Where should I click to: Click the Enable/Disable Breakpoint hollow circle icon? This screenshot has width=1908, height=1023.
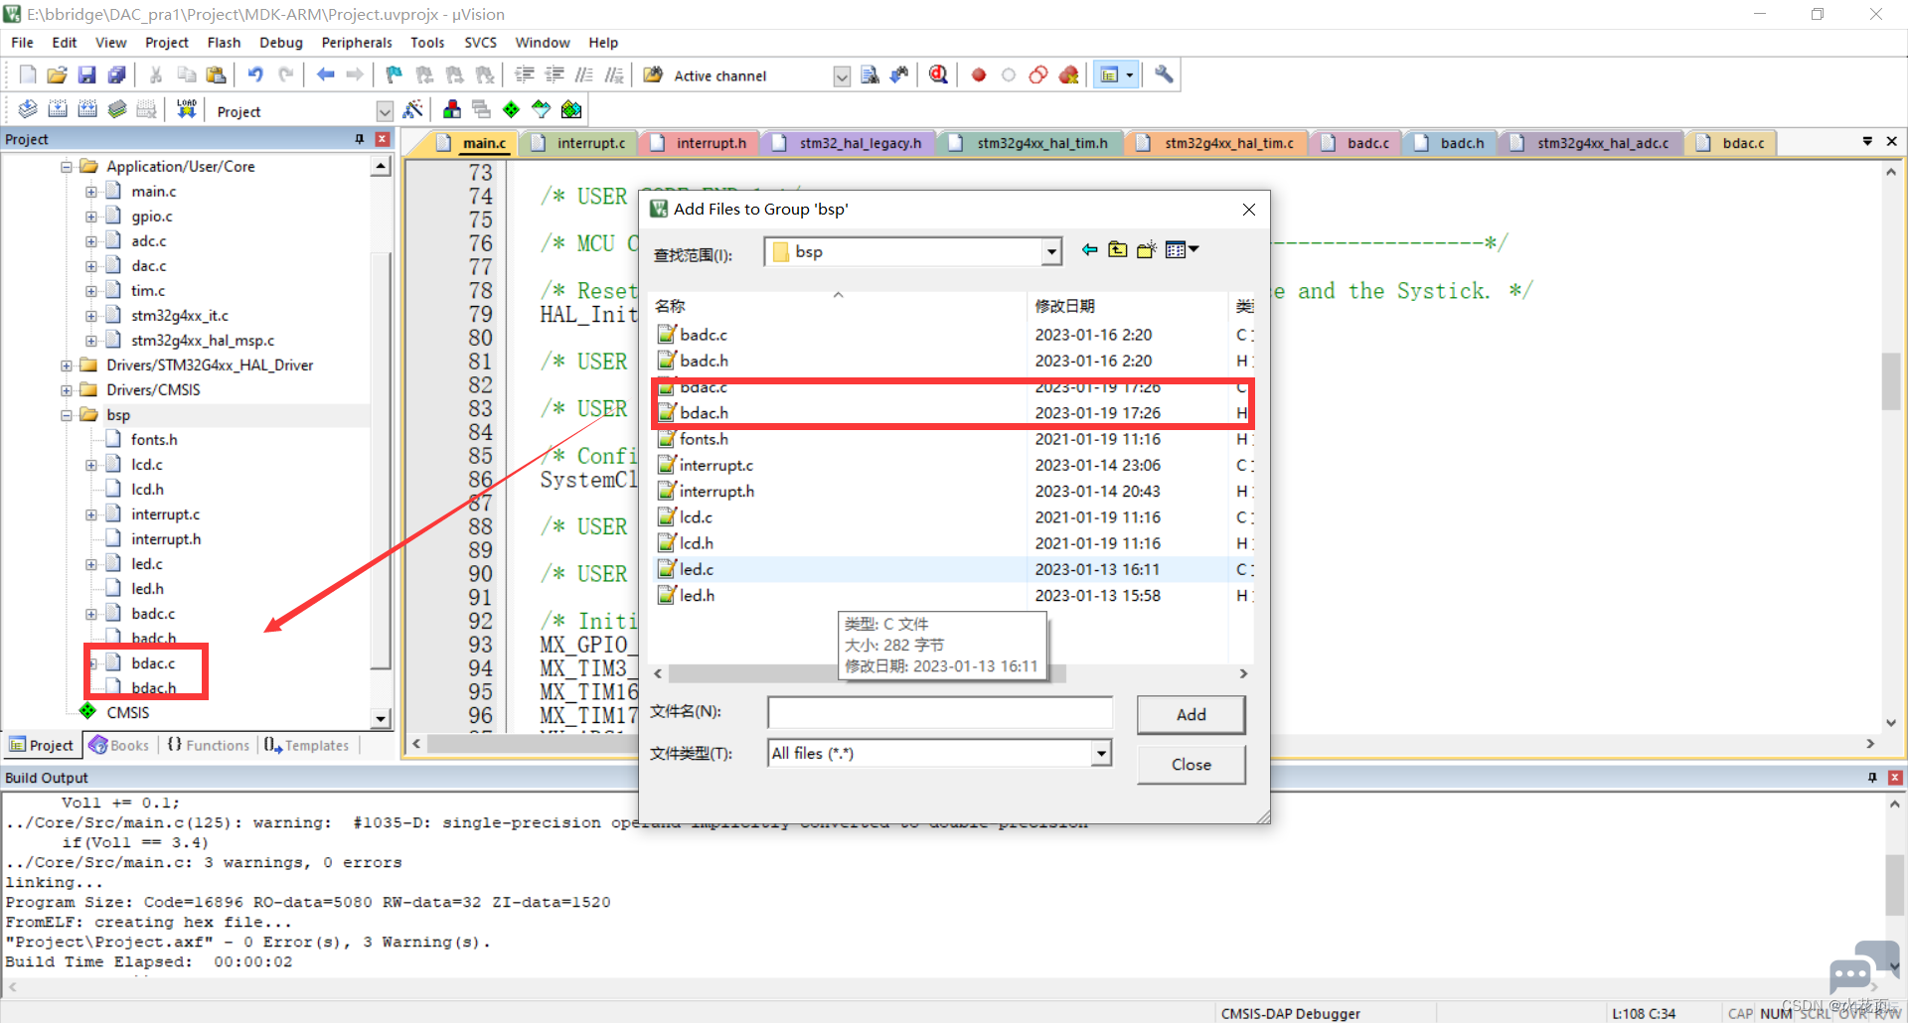[x=1009, y=75]
